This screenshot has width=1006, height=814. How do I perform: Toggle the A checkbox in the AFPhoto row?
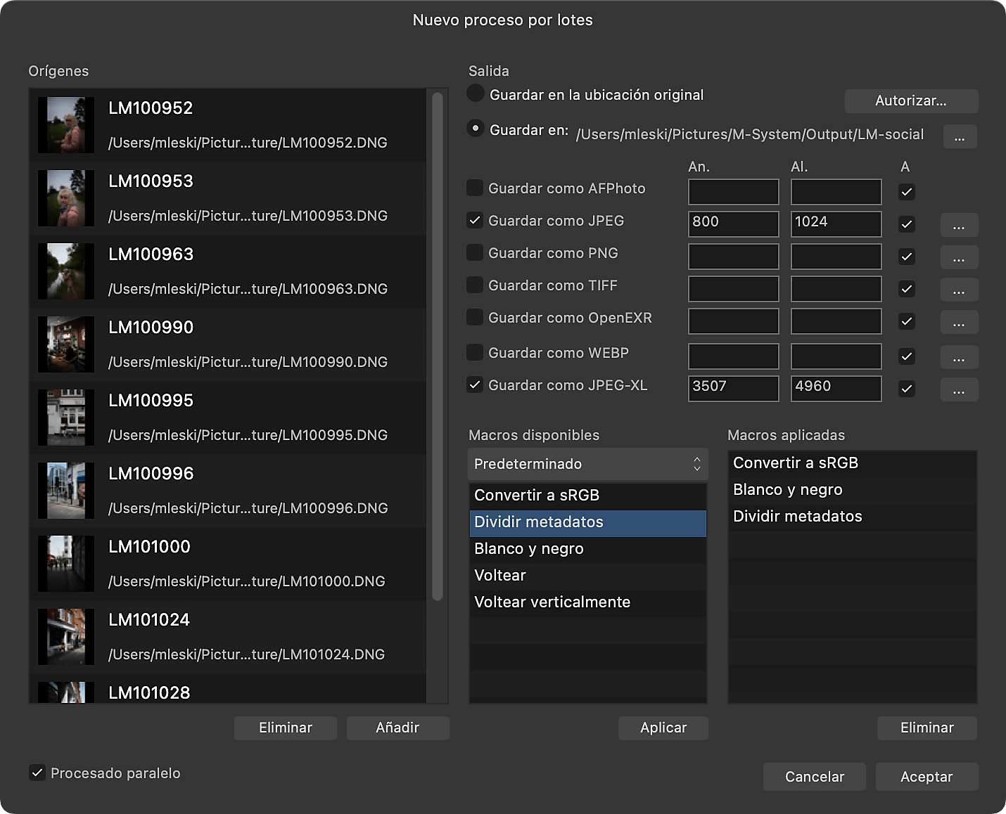pos(907,192)
